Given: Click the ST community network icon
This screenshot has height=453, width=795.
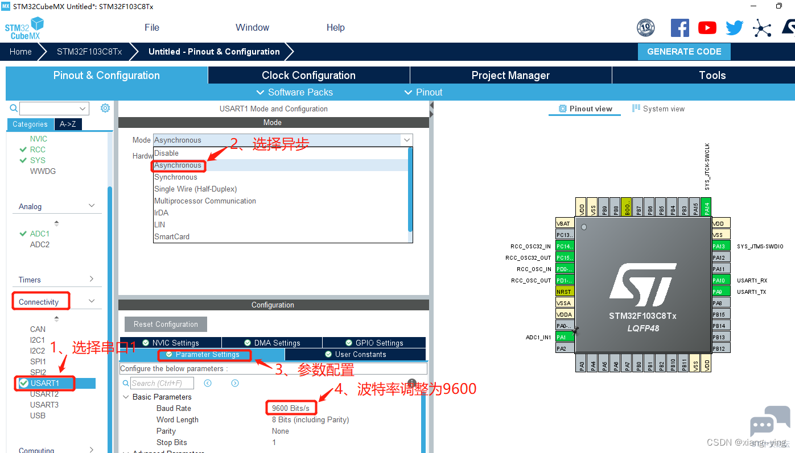Looking at the screenshot, I should [x=761, y=28].
